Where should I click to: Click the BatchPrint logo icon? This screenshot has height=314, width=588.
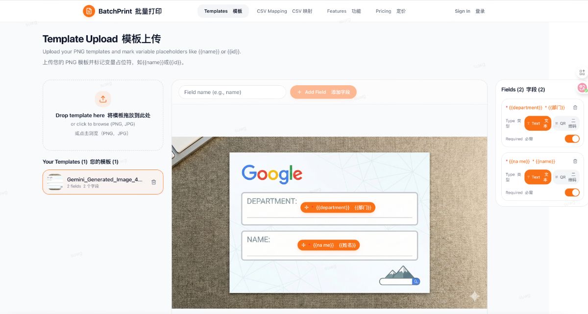click(88, 11)
